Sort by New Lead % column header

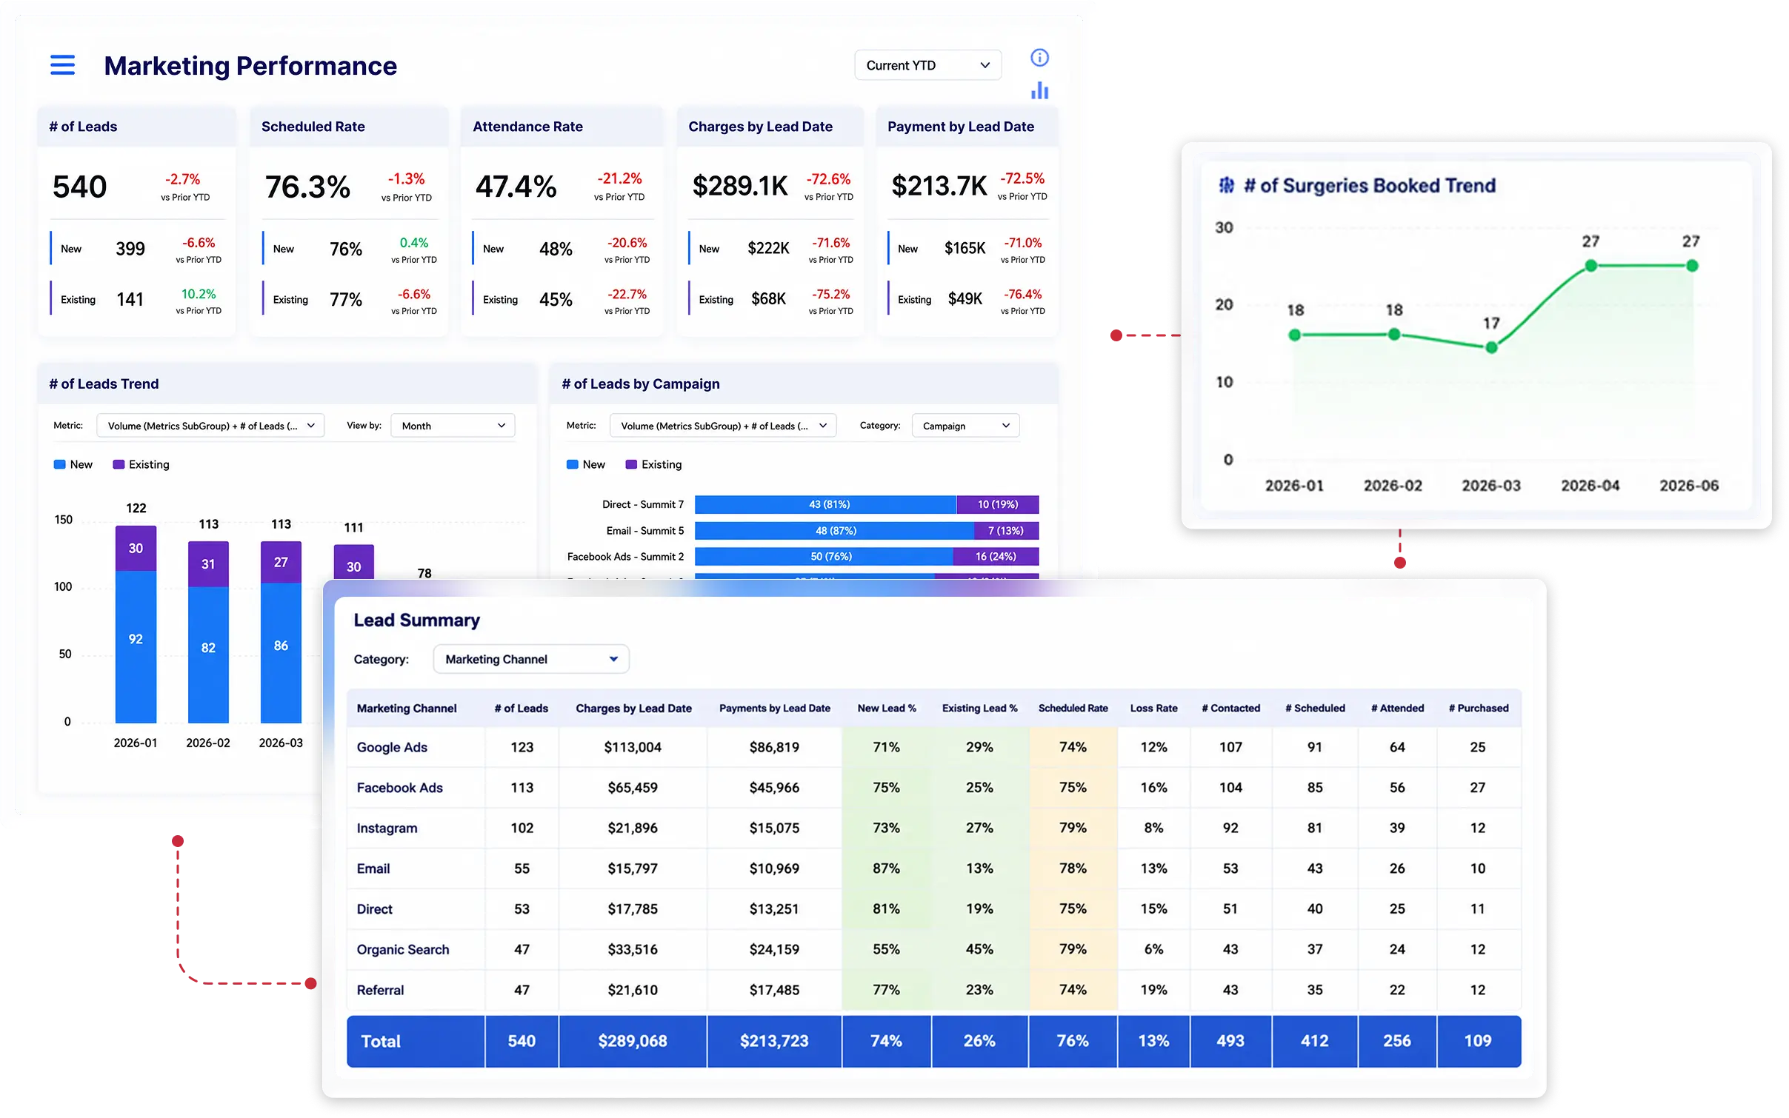coord(887,709)
